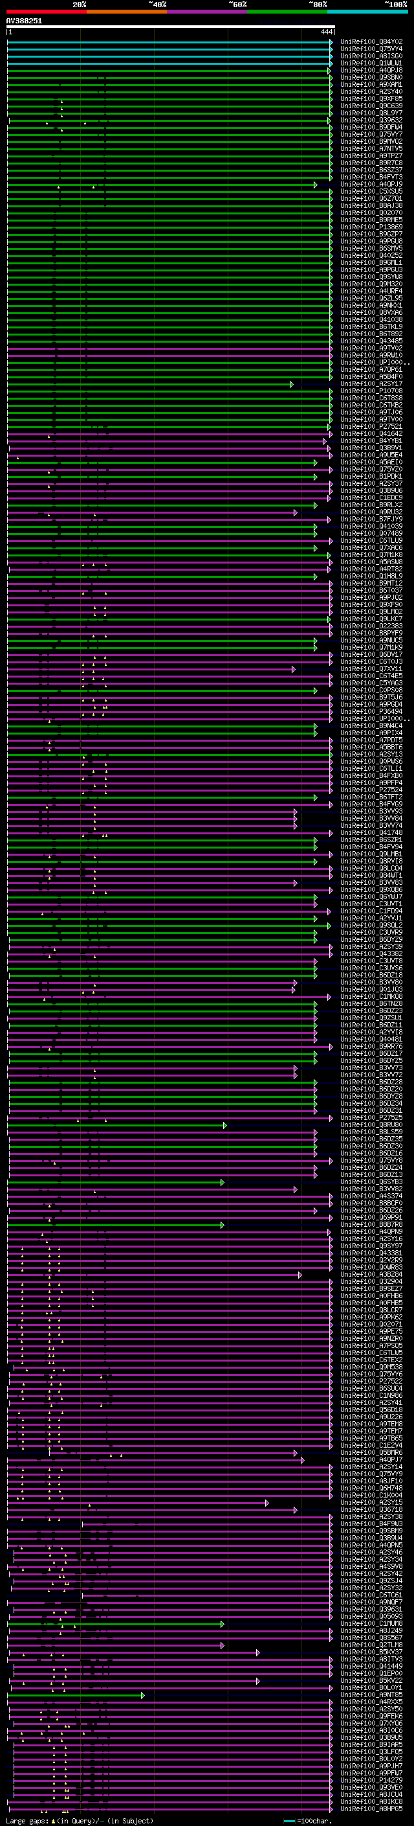Select the label UniRef100_Q43485
This screenshot has width=414, height=1826.
(371, 341)
